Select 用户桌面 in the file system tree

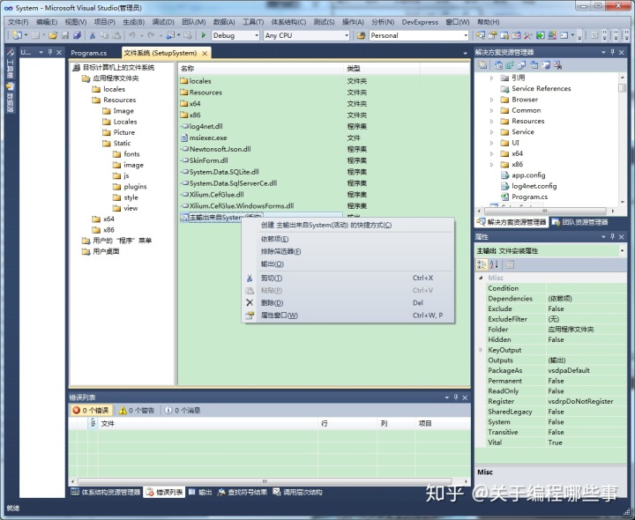click(x=106, y=251)
